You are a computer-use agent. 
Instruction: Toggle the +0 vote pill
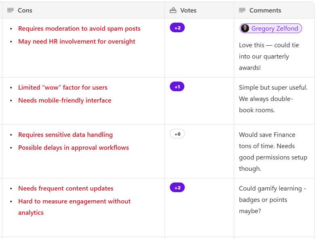177,134
